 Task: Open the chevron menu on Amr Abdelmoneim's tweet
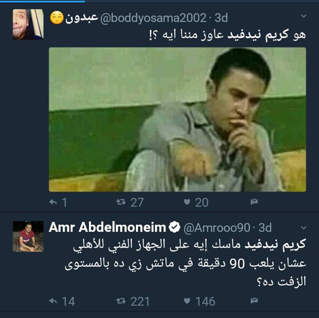[x=303, y=228]
